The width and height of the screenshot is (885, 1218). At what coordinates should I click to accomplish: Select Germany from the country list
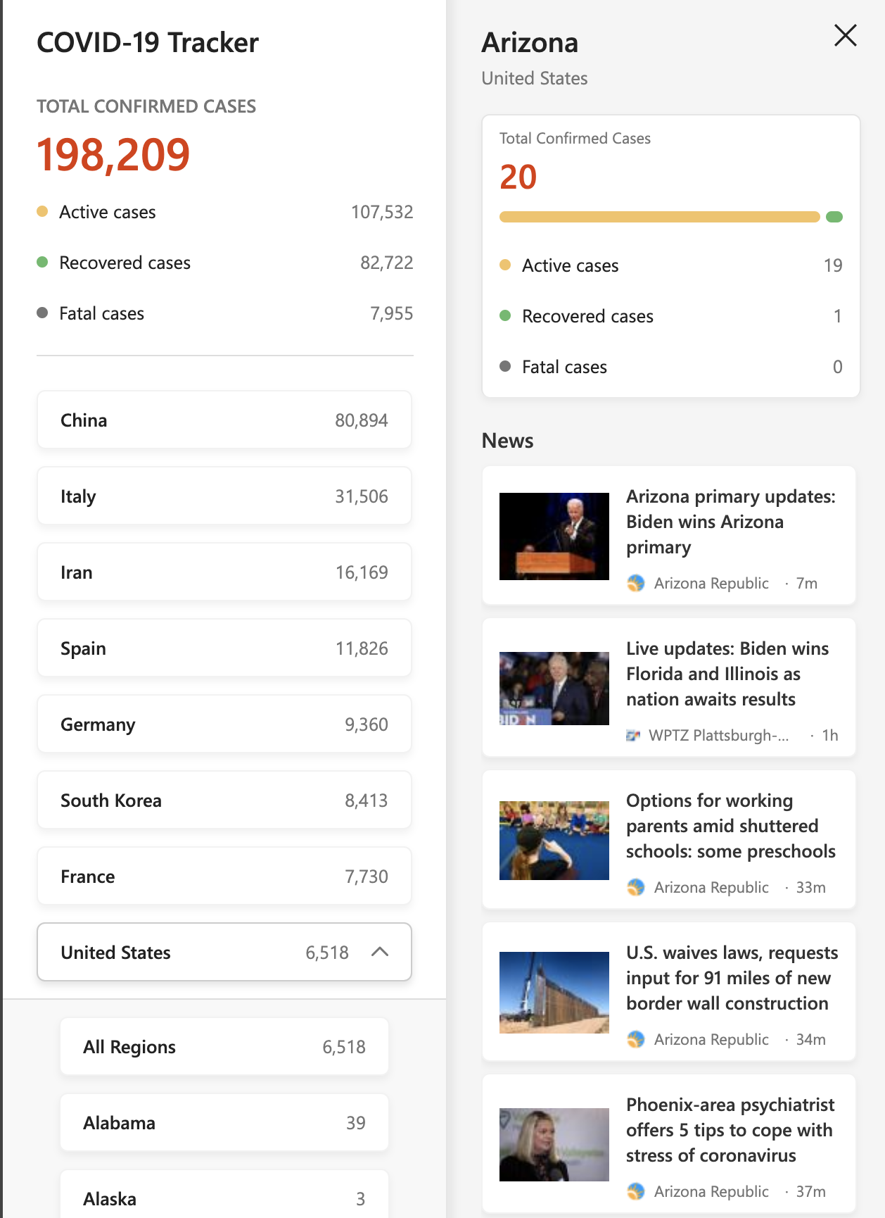[x=224, y=724]
